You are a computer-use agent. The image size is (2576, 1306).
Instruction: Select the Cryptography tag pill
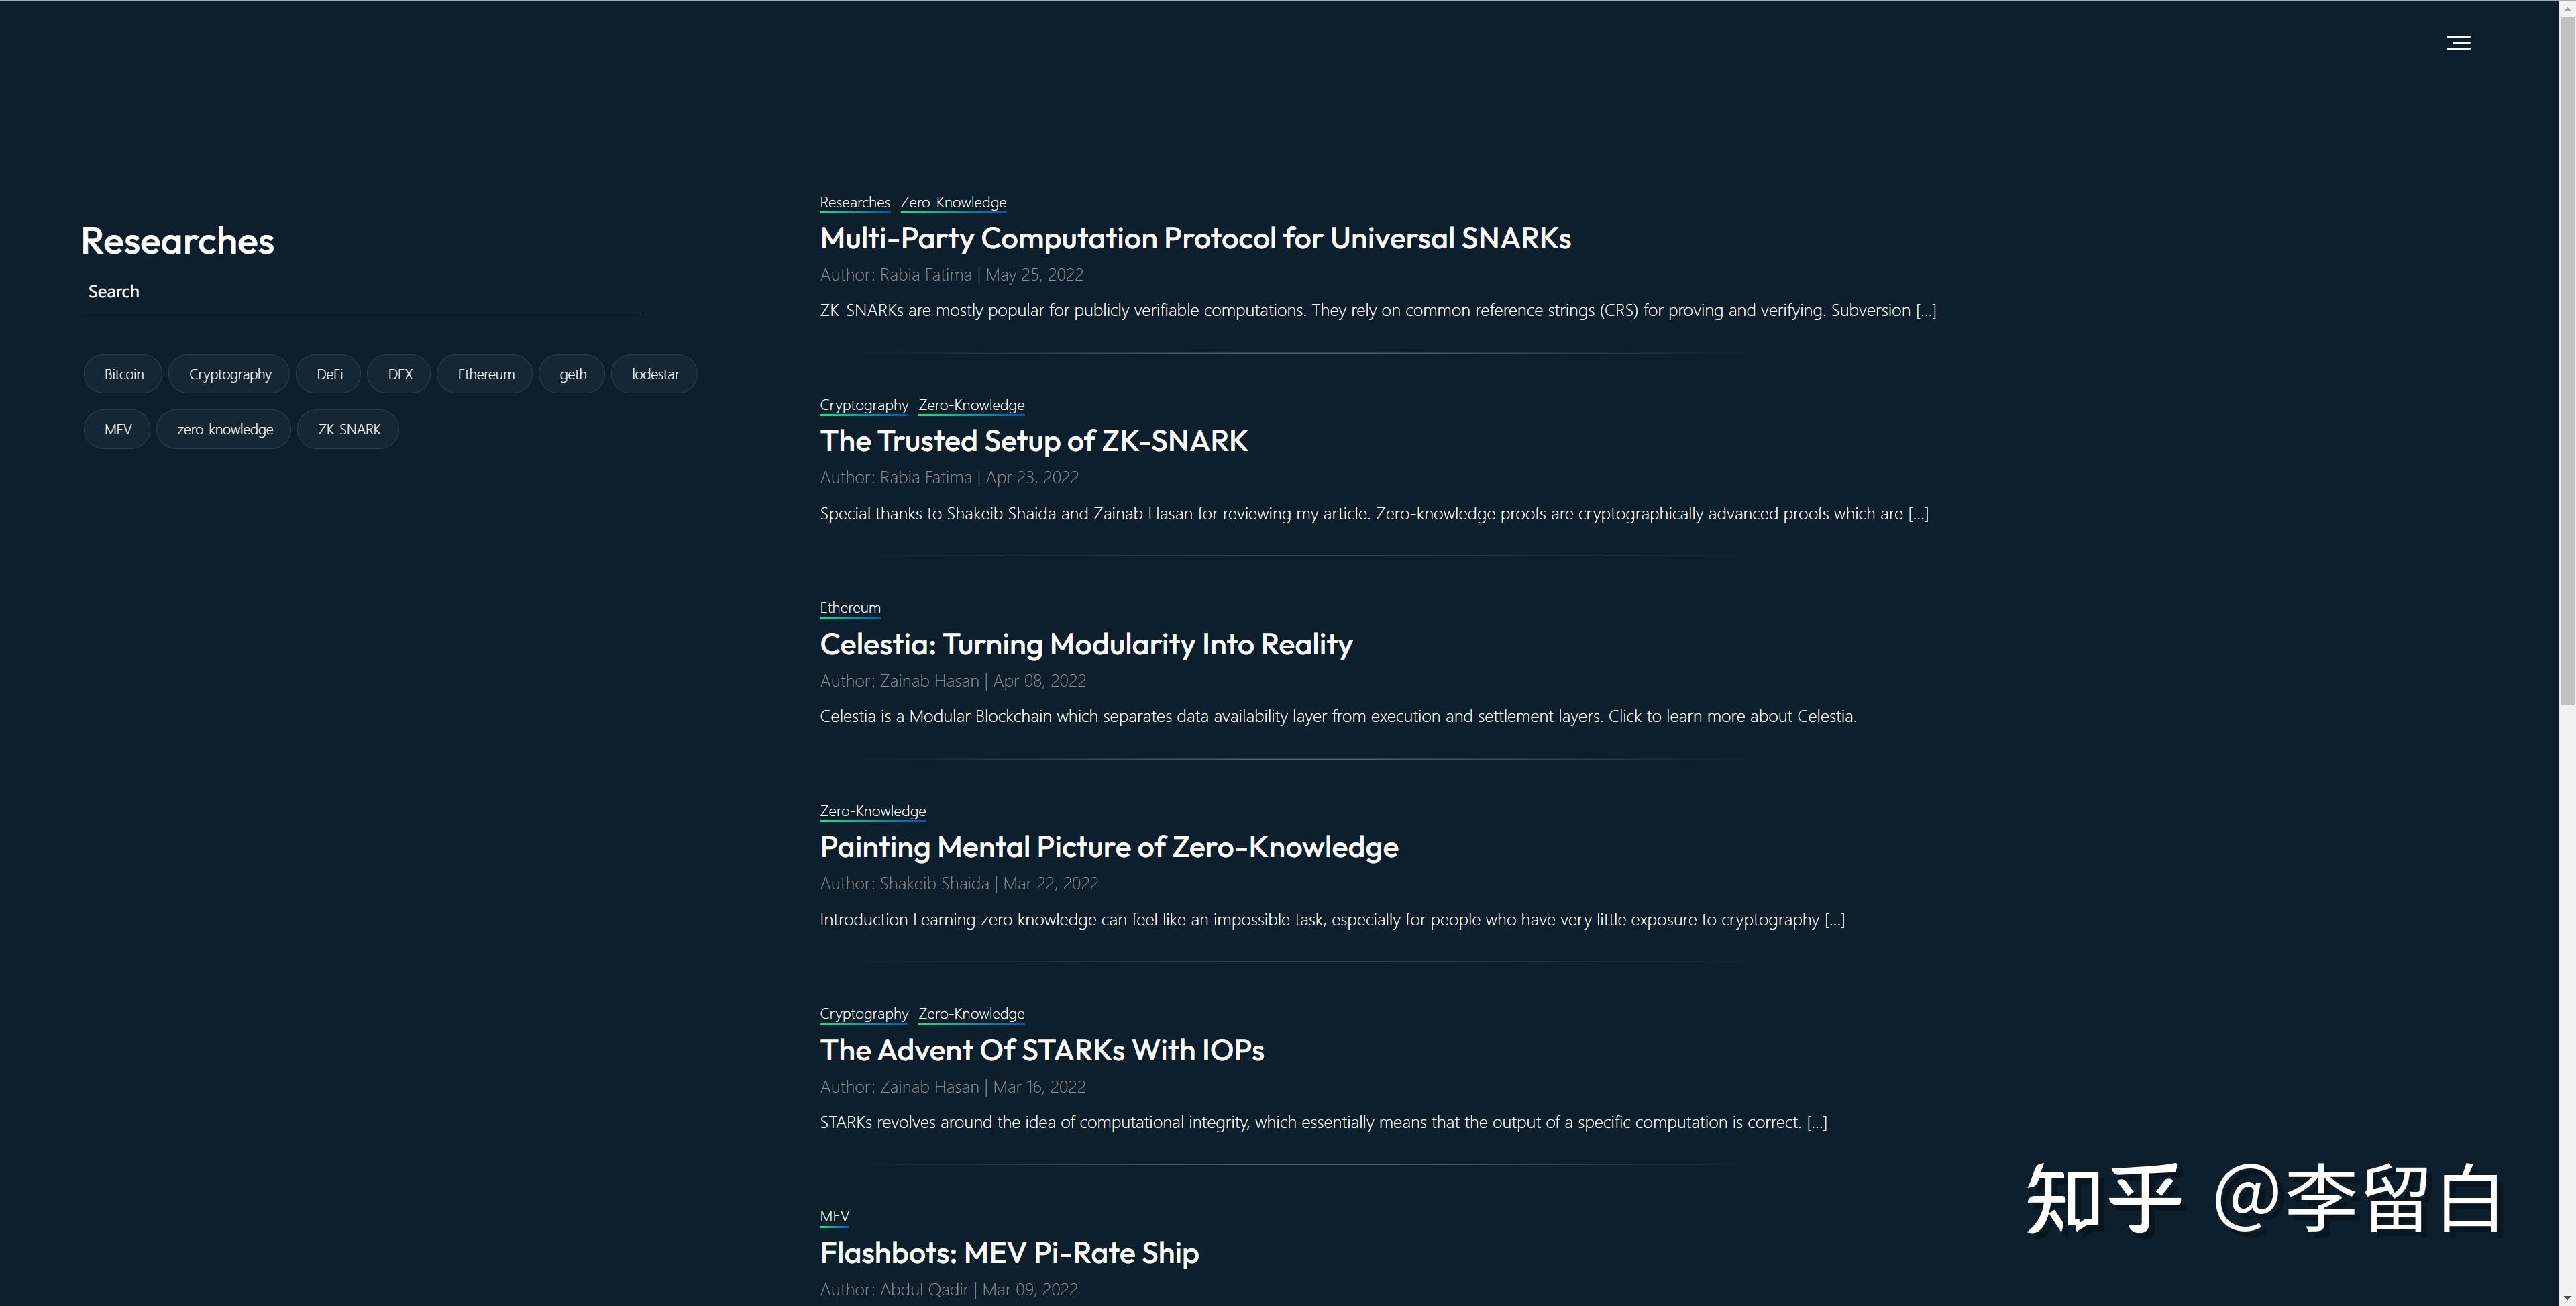click(x=230, y=374)
